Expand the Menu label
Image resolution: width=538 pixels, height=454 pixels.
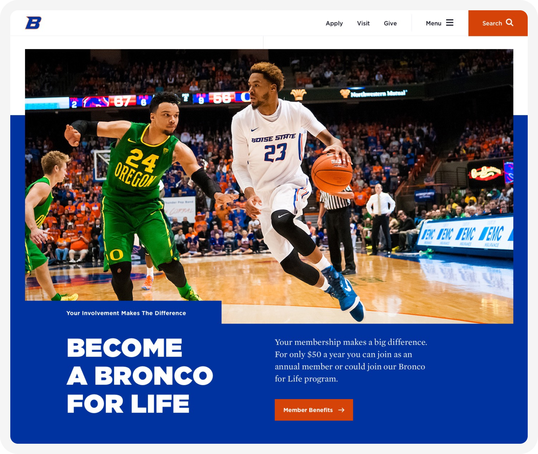point(434,23)
